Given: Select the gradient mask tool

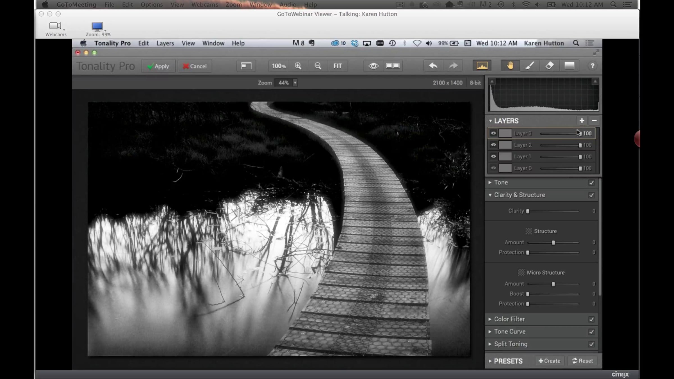Looking at the screenshot, I should tap(569, 66).
